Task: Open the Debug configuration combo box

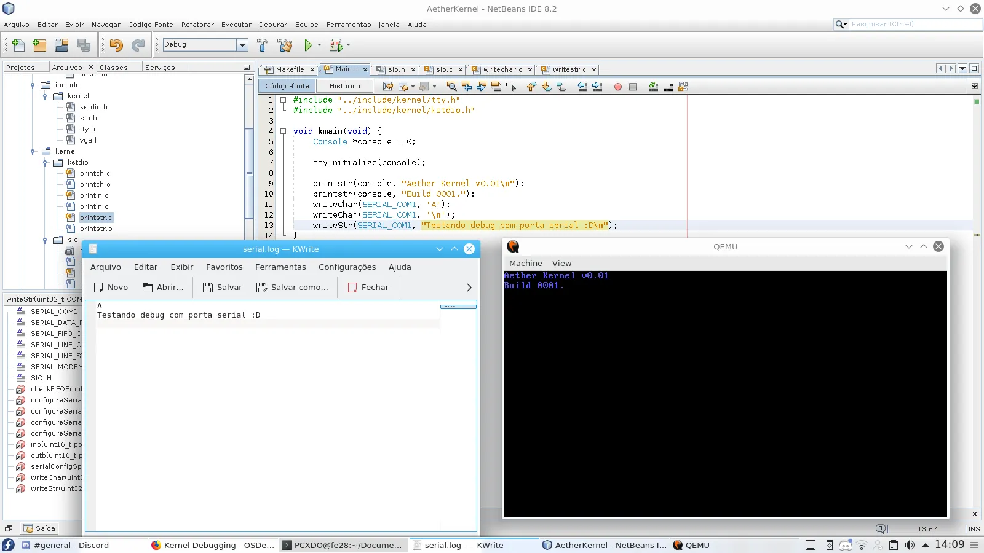Action: (x=242, y=45)
